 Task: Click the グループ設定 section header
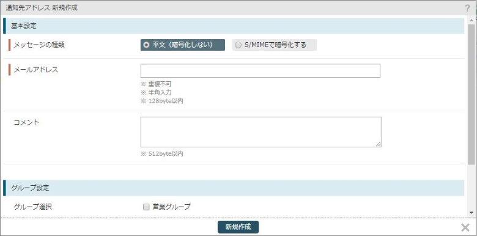[x=234, y=188]
